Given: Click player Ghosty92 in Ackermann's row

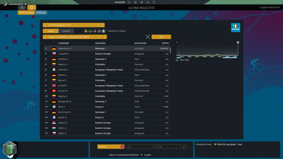Looking at the screenshot, I should (x=139, y=49).
